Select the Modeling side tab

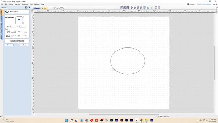coord(2,19)
